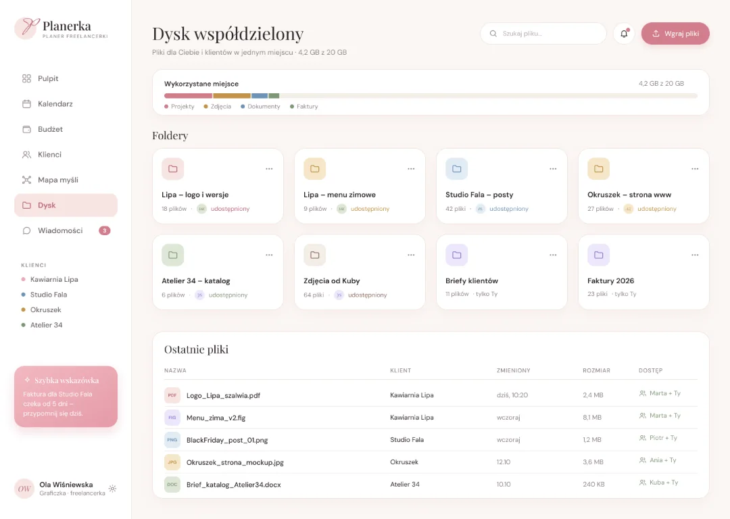Click shared avatar on Studio Fala – posty card
This screenshot has height=519, width=730.
pyautogui.click(x=481, y=209)
